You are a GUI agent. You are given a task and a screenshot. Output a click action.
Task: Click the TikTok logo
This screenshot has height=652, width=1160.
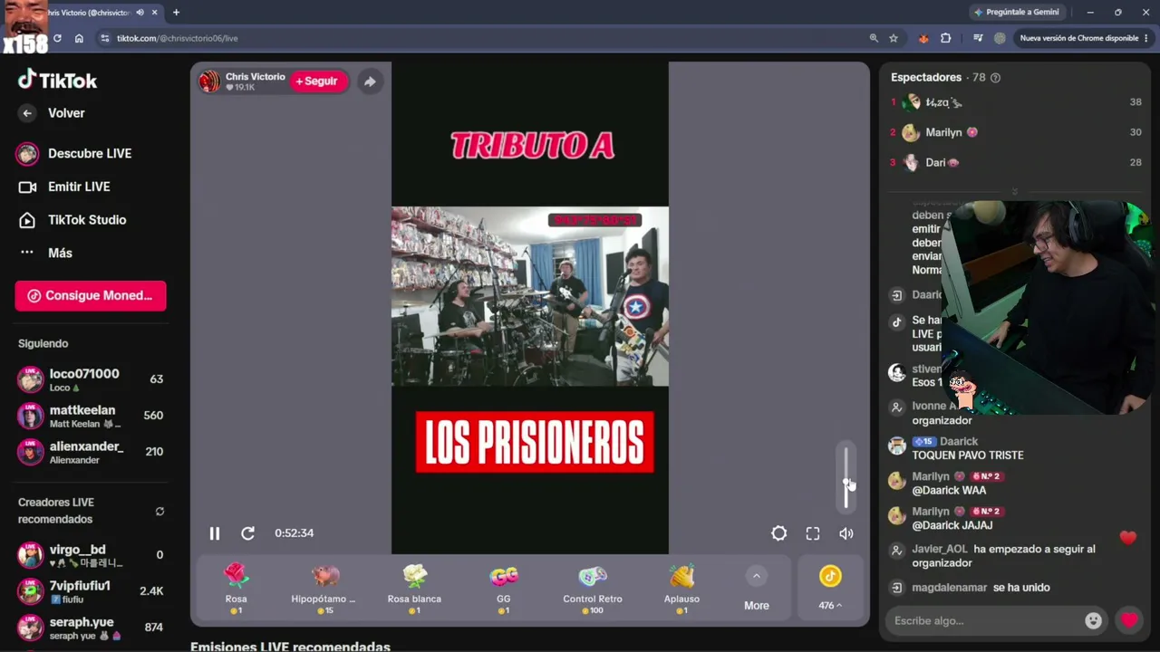click(57, 81)
